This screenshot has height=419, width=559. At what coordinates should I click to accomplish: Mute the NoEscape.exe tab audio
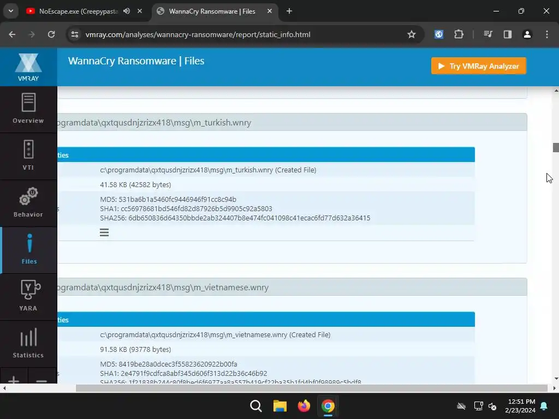[x=127, y=11]
